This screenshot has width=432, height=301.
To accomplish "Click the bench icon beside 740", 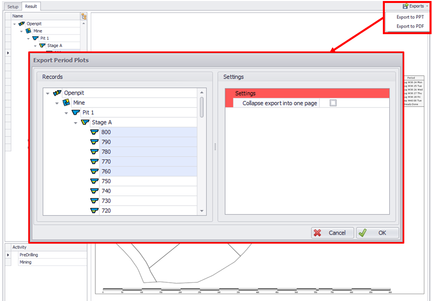I will [94, 191].
